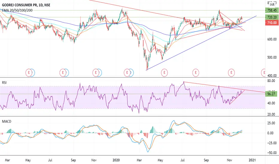Click blue dividend circle beside August 2019 earnings
This screenshot has width=279, height=164.
[67, 72]
